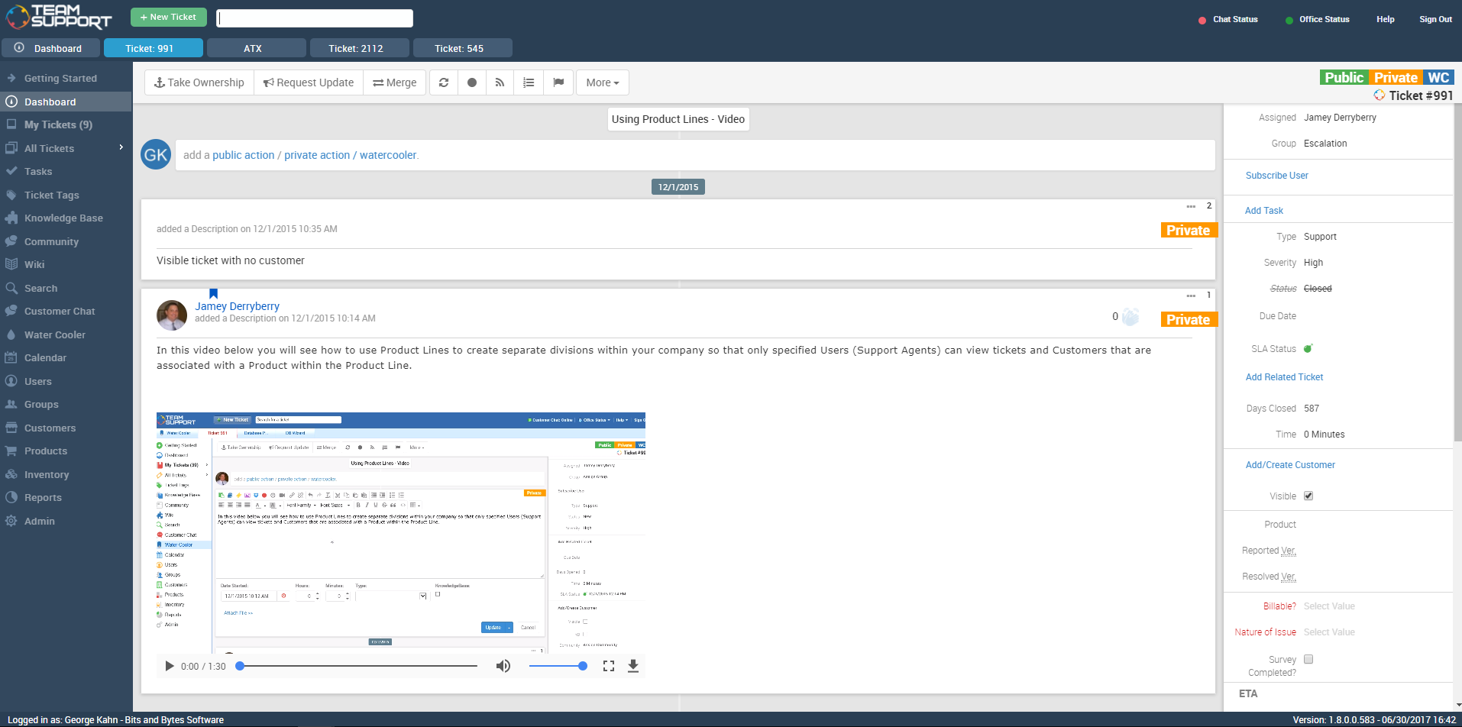Image resolution: width=1462 pixels, height=727 pixels.
Task: Adjust the video volume slider
Action: tap(558, 665)
